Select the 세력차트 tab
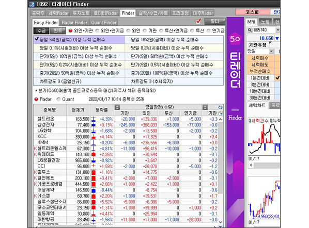 (x=257, y=106)
